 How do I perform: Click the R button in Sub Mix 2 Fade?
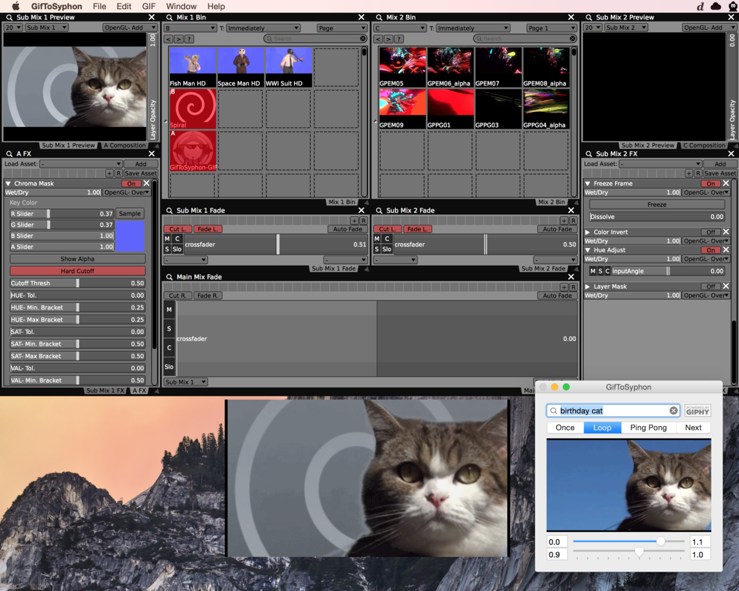click(x=573, y=221)
